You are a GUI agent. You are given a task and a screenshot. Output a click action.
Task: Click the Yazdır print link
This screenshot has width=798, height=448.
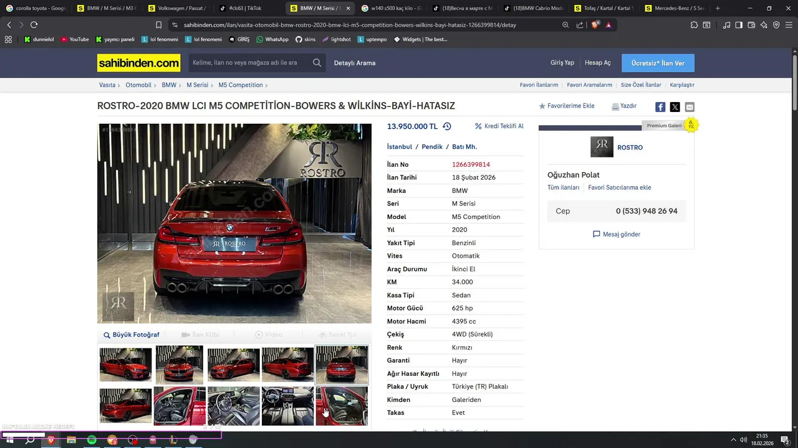point(624,106)
